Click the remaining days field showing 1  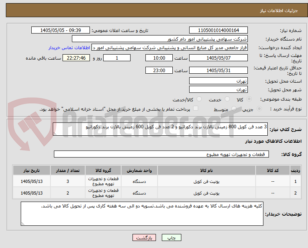point(117,58)
